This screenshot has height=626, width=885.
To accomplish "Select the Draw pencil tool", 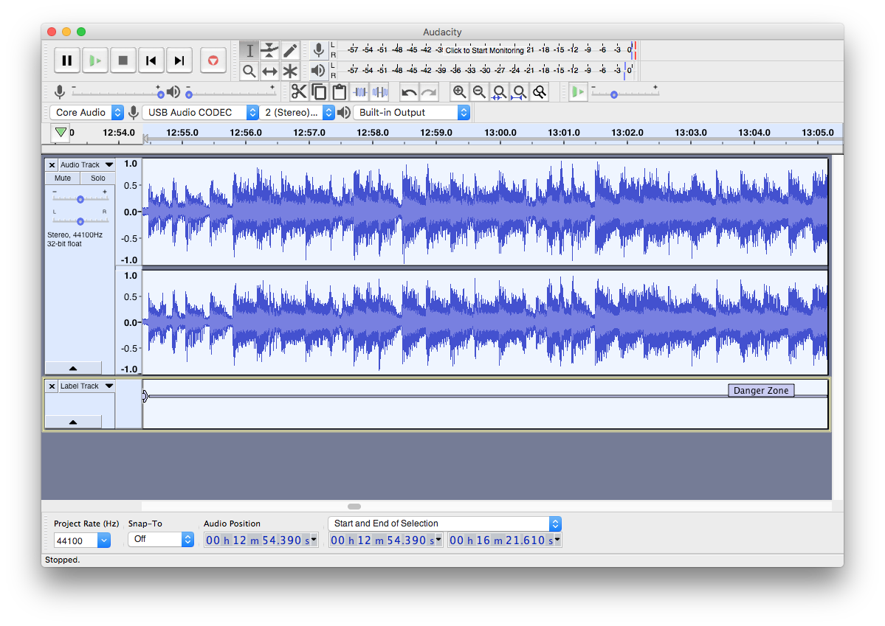I will pyautogui.click(x=290, y=50).
